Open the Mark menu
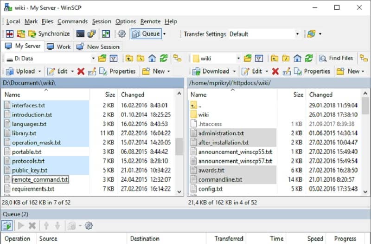Screen dimensions: 371x244 pos(31,21)
